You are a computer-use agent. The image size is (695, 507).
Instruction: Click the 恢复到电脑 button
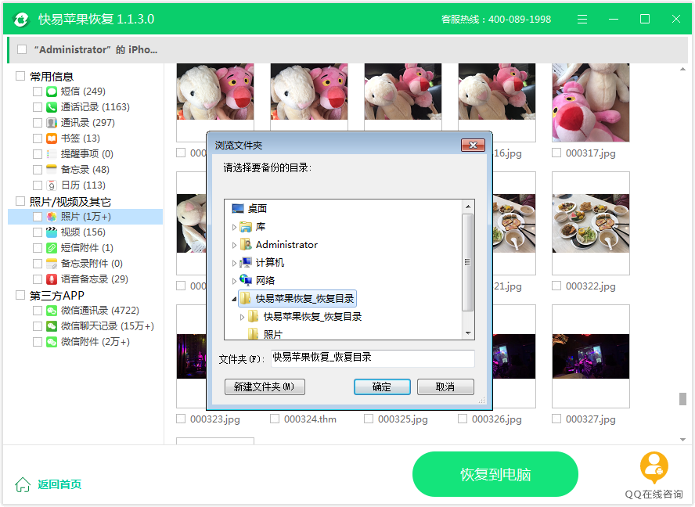click(495, 474)
